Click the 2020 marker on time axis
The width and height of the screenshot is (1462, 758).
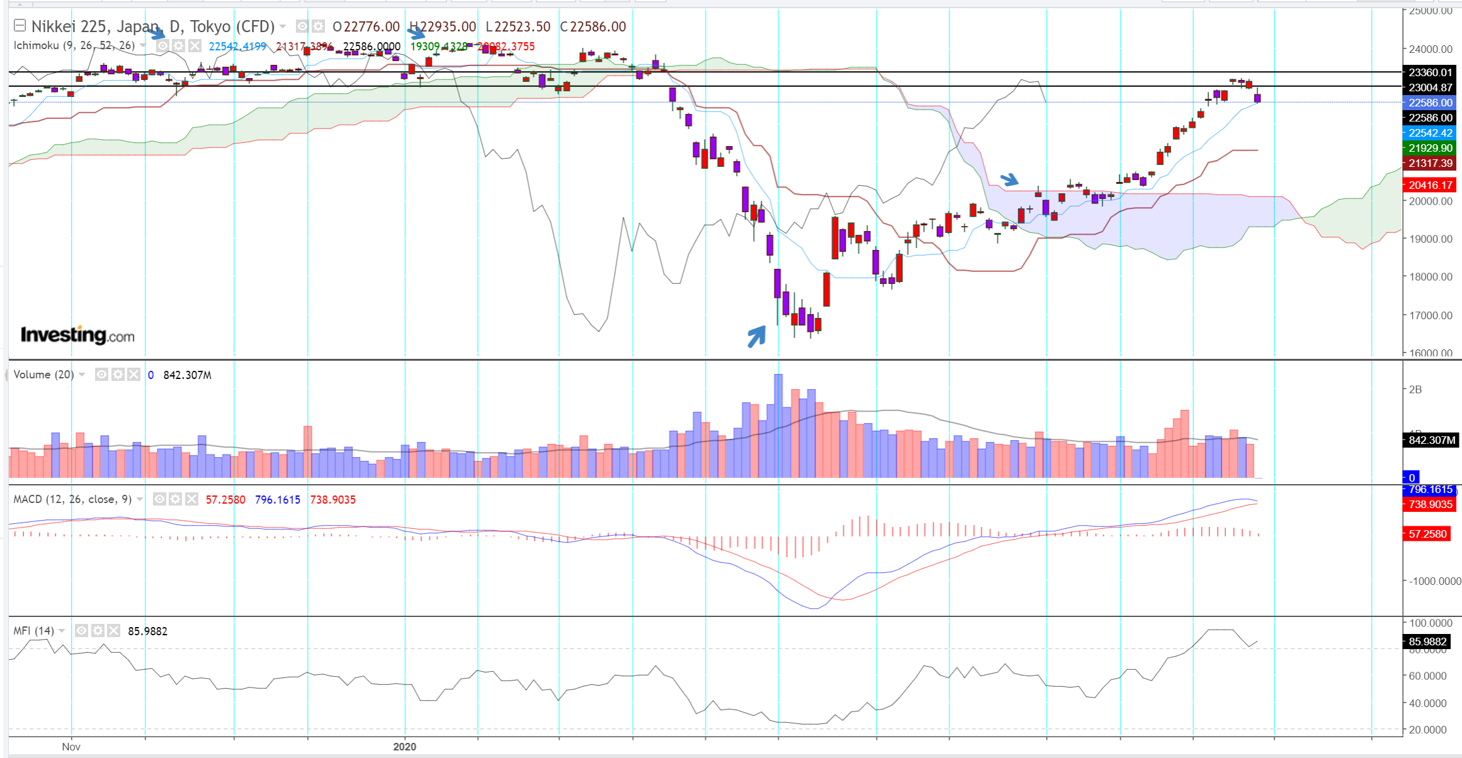coord(404,747)
